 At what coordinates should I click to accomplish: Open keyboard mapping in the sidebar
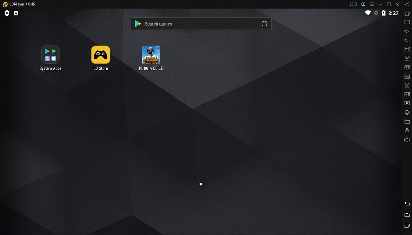407,22
